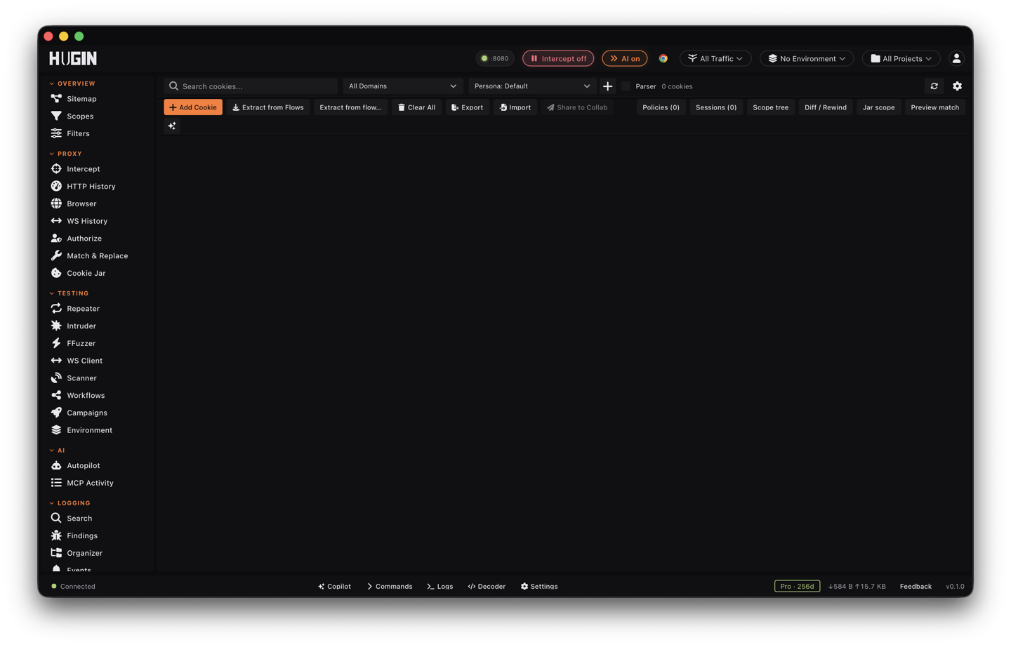Open the Commands panel in bottom bar

click(x=390, y=587)
